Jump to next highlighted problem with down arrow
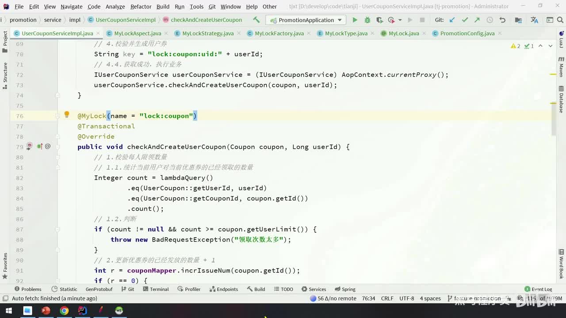566x318 pixels. pos(550,46)
